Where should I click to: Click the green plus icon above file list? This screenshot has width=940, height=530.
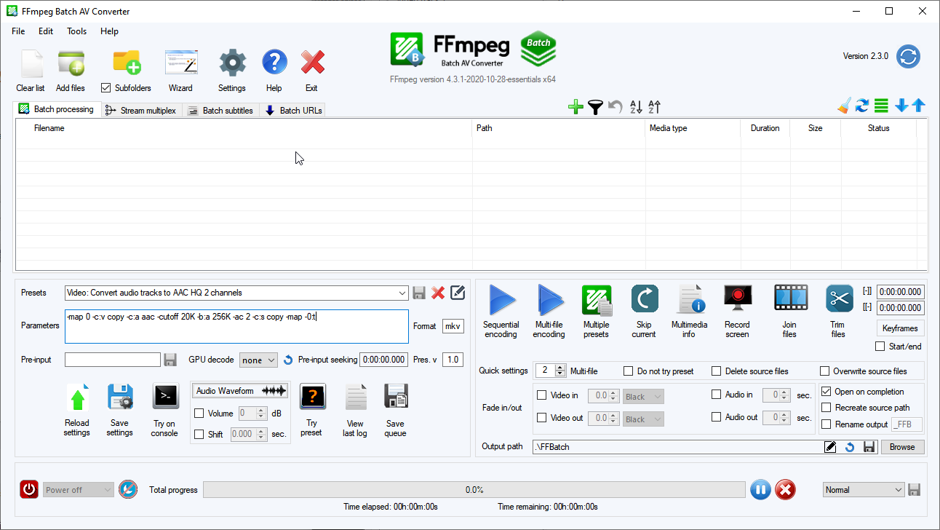point(575,108)
